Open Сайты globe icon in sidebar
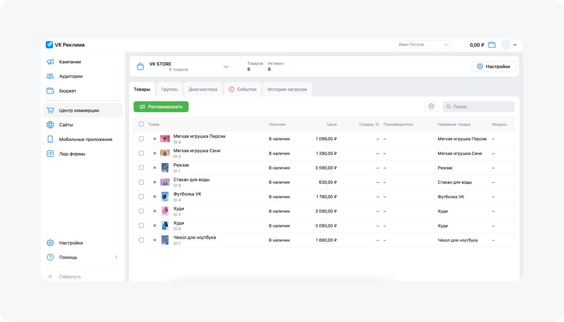The width and height of the screenshot is (564, 322). tap(50, 125)
